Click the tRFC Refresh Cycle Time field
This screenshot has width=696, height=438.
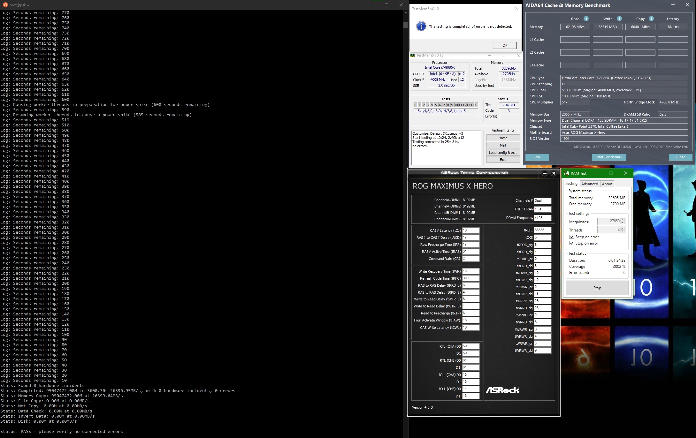(x=470, y=278)
